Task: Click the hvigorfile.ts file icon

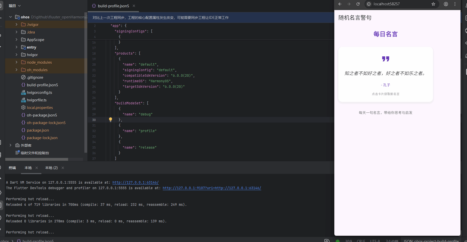Action: [23, 100]
